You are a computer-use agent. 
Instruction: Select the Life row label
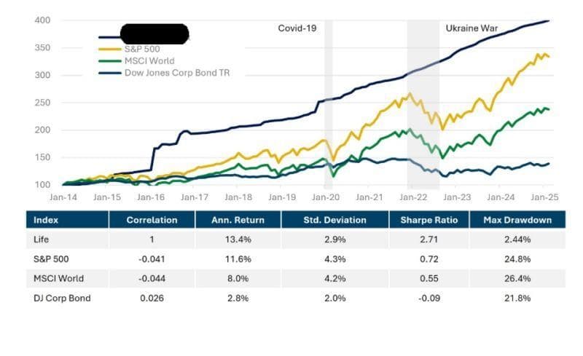[x=42, y=238]
